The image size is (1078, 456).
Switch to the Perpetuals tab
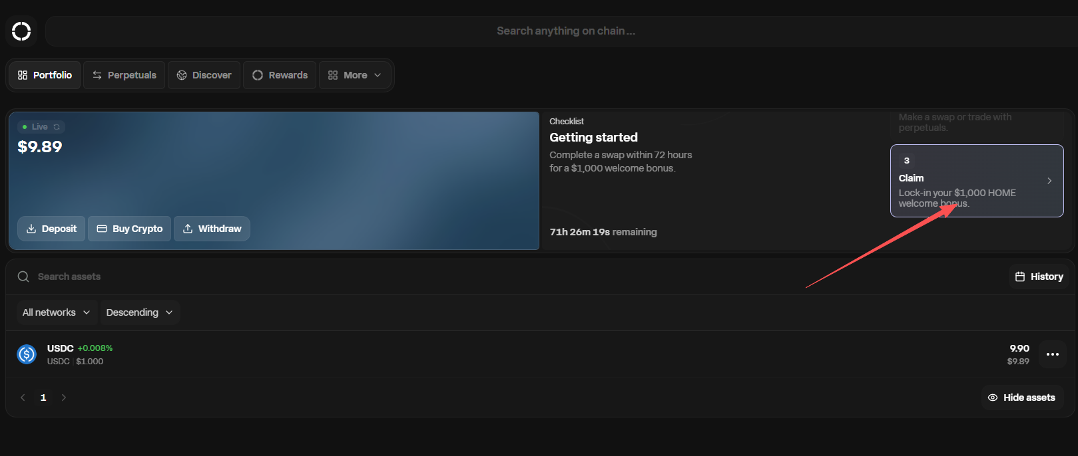tap(124, 75)
